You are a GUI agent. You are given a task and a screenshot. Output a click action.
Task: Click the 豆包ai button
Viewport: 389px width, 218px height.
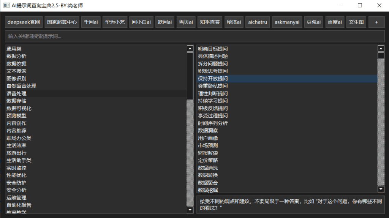(313, 22)
